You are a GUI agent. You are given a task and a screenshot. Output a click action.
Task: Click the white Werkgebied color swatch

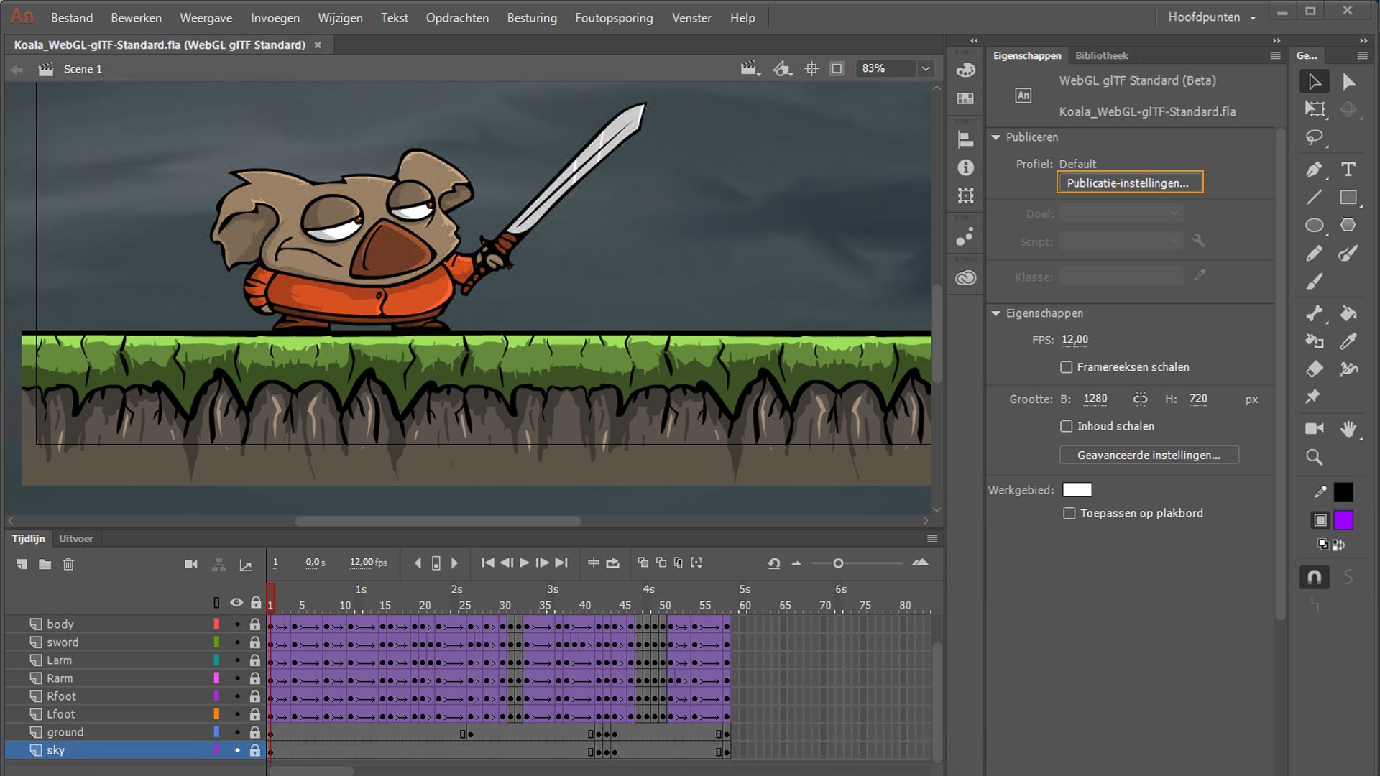pyautogui.click(x=1077, y=489)
